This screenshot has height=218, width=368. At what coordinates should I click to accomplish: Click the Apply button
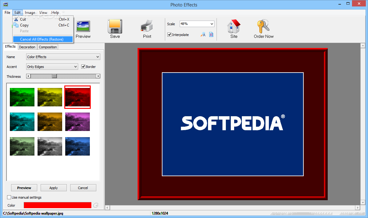tap(54, 188)
